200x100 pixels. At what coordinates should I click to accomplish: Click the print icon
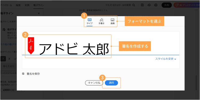(x=156, y=5)
